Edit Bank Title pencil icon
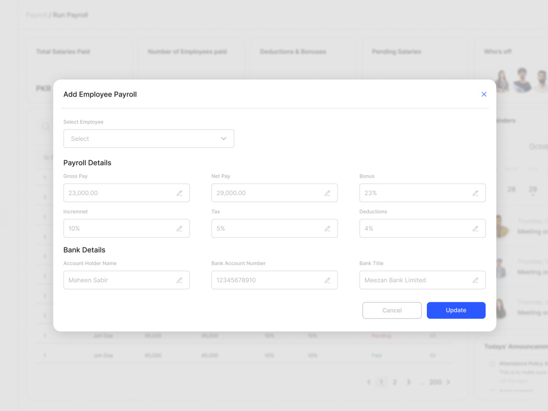Screen dimensions: 548x411 475,280
